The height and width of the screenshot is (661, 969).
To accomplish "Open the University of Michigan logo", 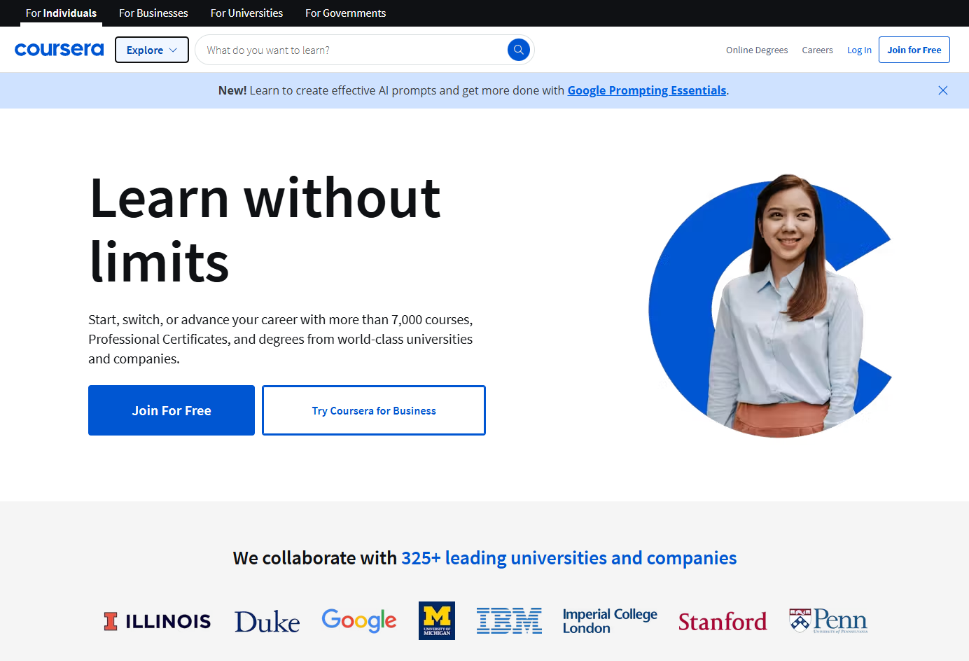I will [437, 620].
